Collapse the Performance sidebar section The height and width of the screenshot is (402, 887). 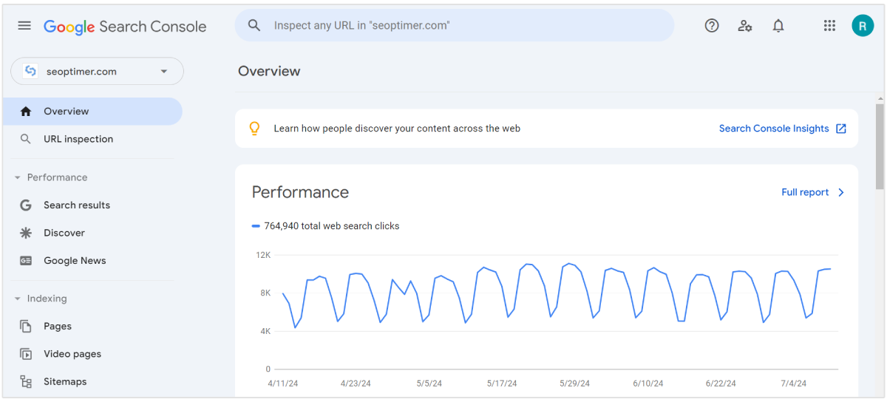pos(18,178)
